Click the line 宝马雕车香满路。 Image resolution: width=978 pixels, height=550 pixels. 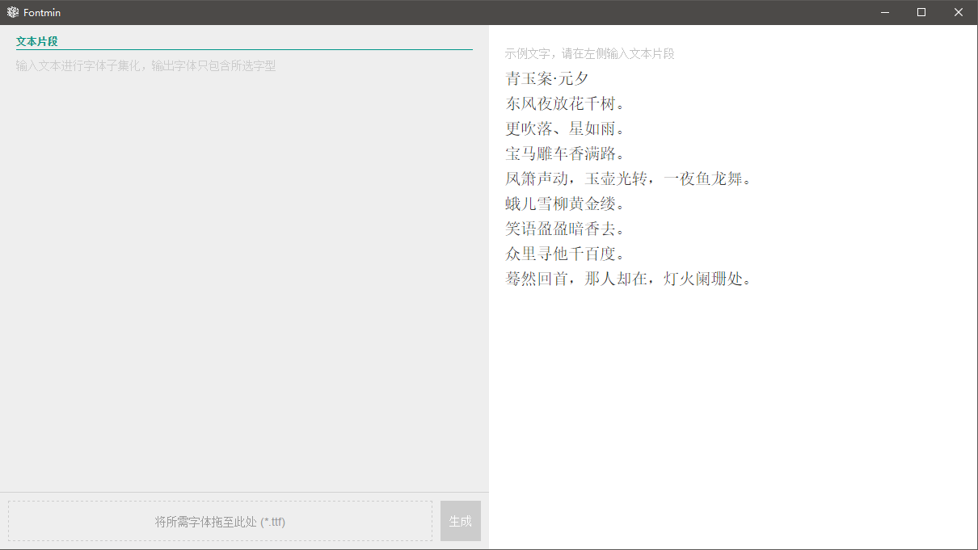[x=566, y=153]
